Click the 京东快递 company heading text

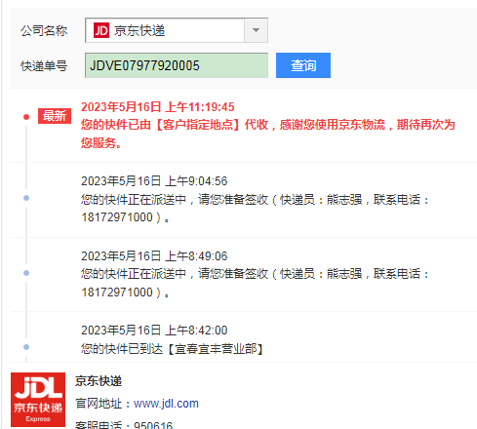(x=99, y=381)
